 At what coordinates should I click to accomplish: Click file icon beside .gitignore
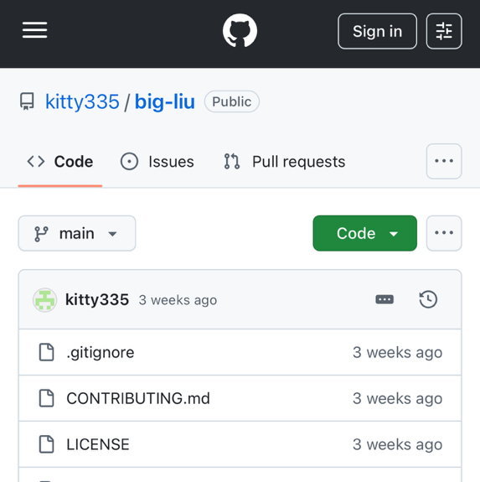pos(46,352)
